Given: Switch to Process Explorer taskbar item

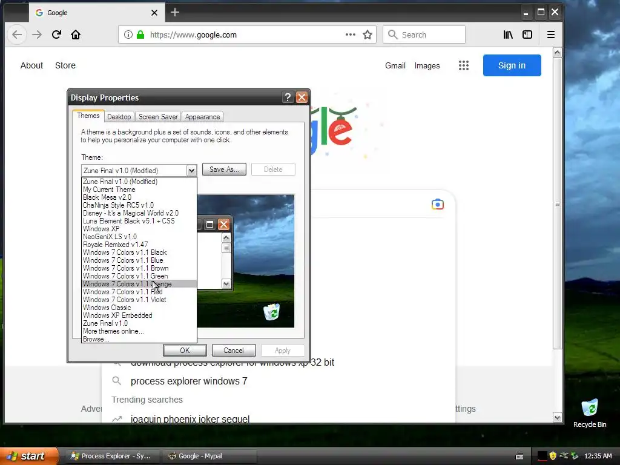Looking at the screenshot, I should coord(111,456).
